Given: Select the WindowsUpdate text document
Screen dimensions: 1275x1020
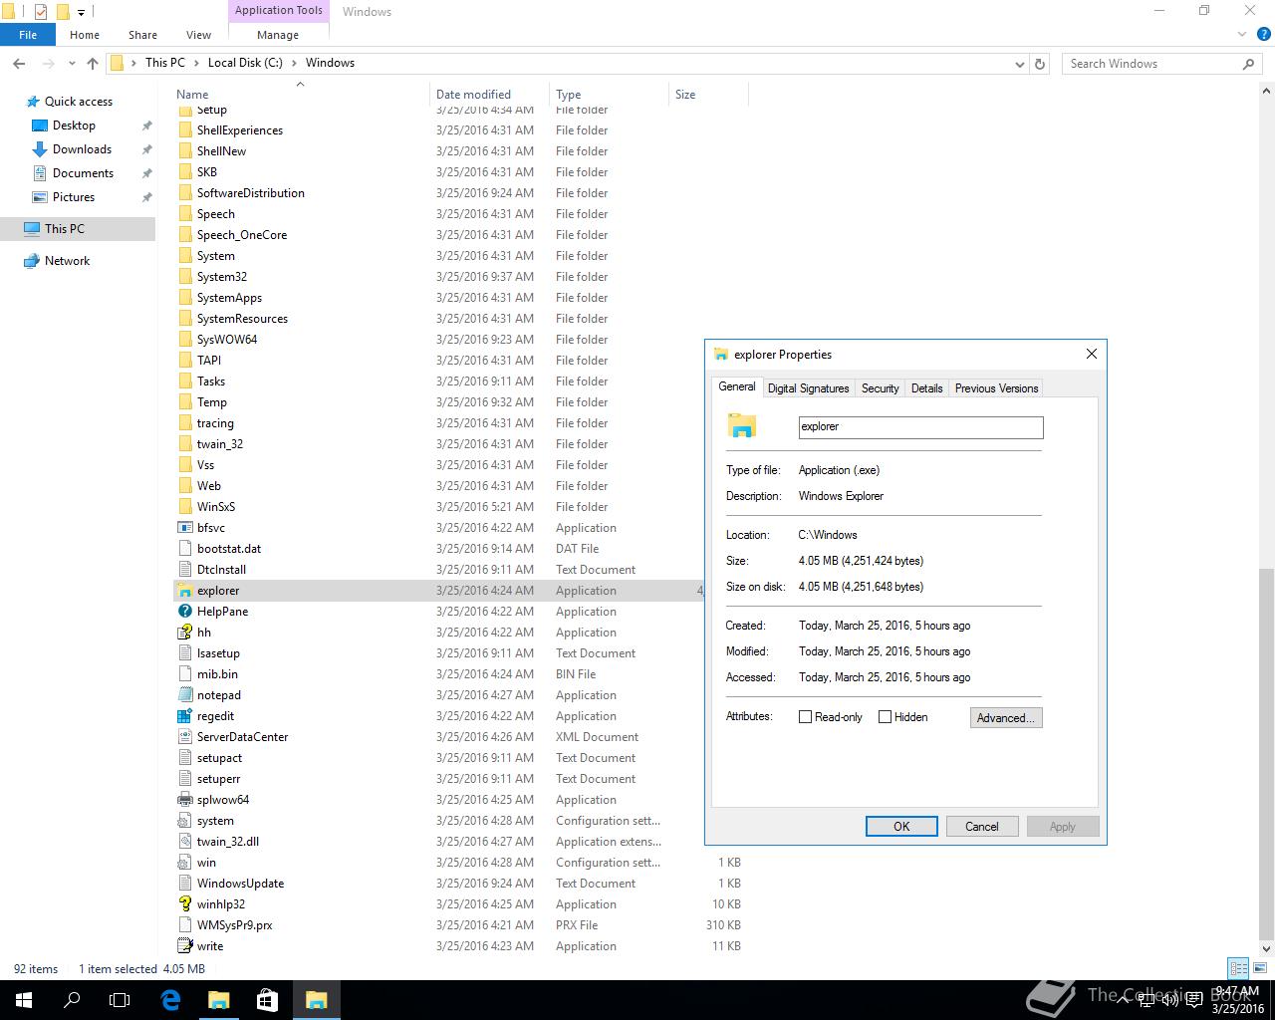Looking at the screenshot, I should 460,884.
